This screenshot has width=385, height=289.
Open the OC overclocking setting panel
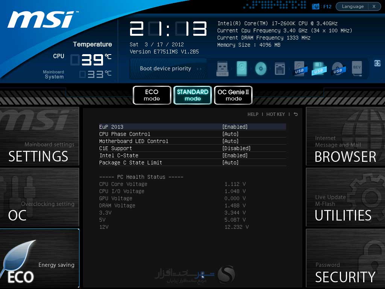click(x=39, y=197)
